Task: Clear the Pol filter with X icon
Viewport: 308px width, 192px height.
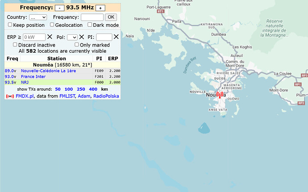Action: 82,37
